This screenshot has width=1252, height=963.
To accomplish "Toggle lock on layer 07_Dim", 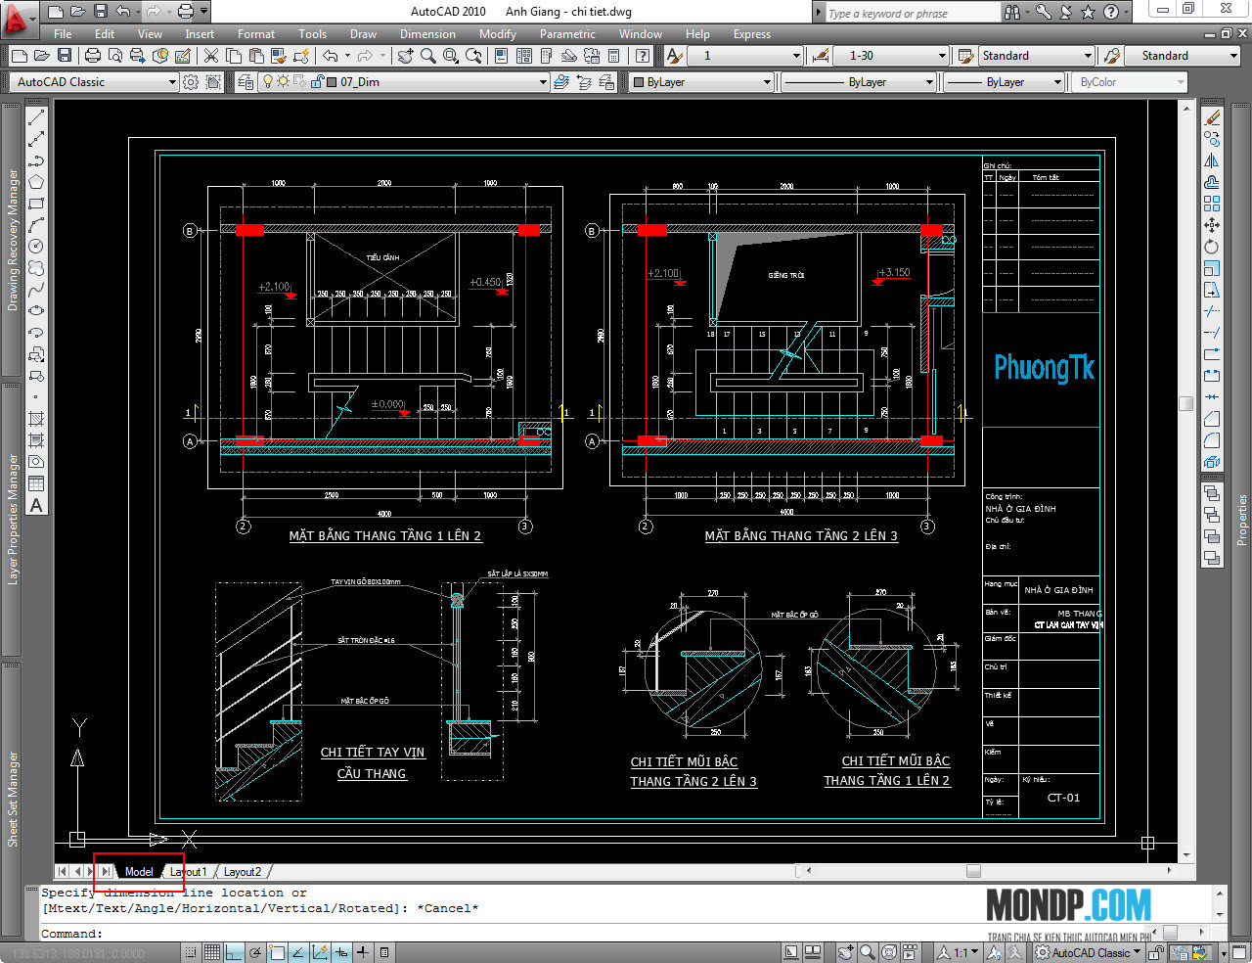I will coord(317,82).
